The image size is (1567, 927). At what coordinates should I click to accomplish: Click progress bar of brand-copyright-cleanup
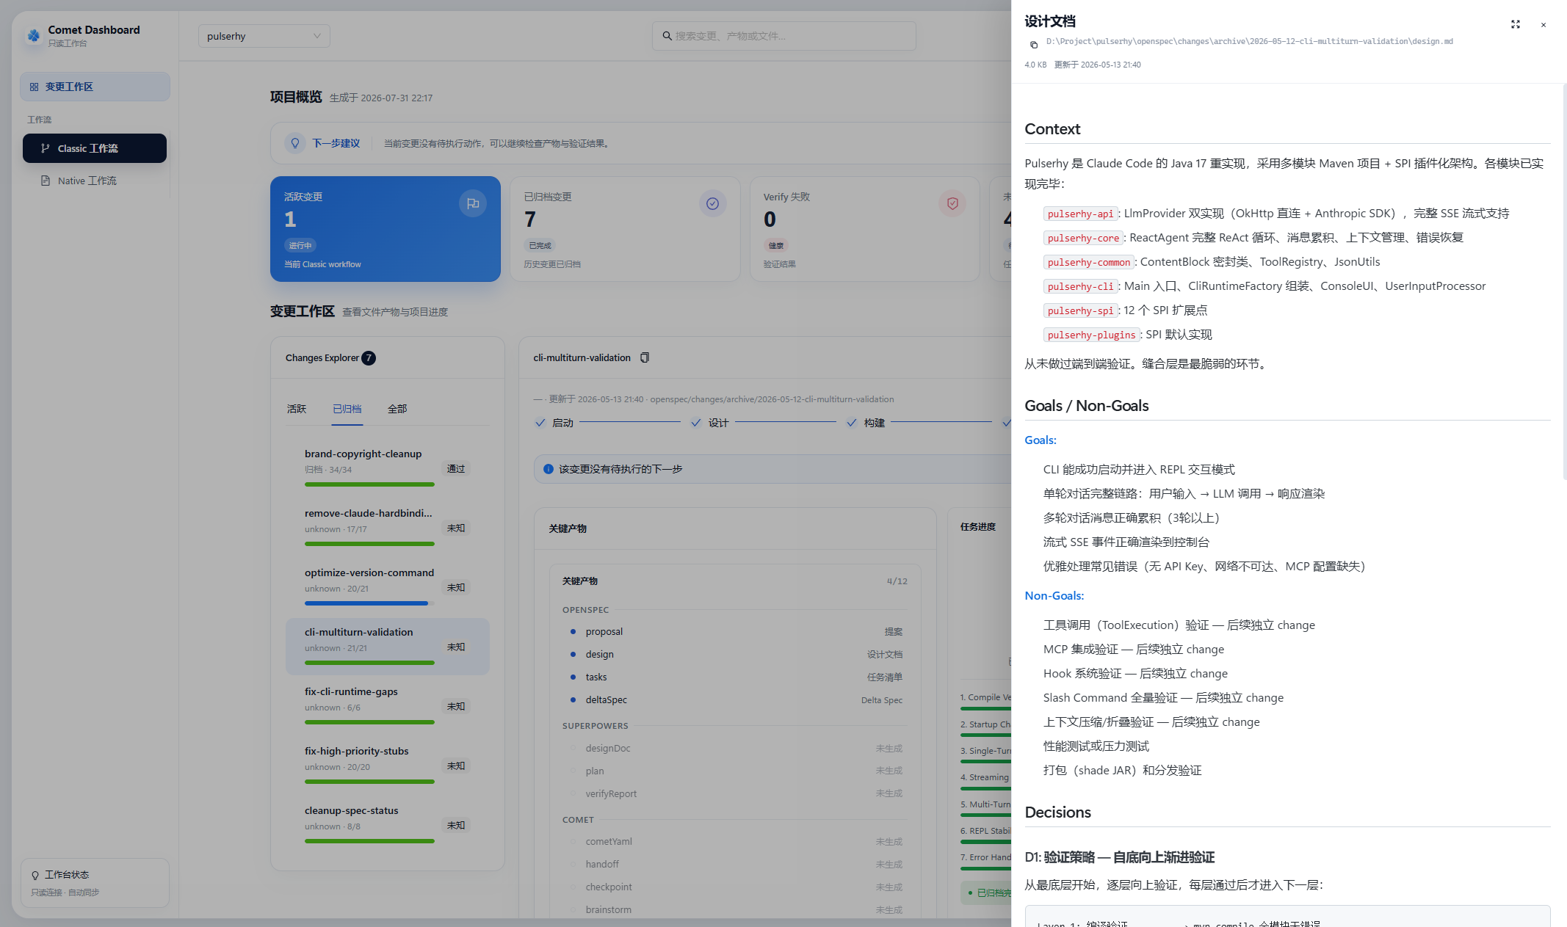pos(369,484)
